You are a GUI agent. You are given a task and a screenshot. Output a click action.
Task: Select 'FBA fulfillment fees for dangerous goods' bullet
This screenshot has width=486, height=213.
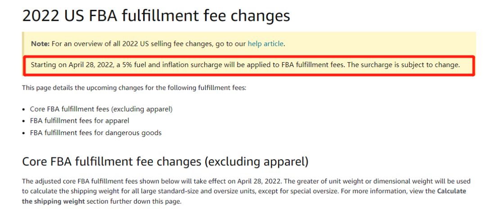click(x=96, y=132)
